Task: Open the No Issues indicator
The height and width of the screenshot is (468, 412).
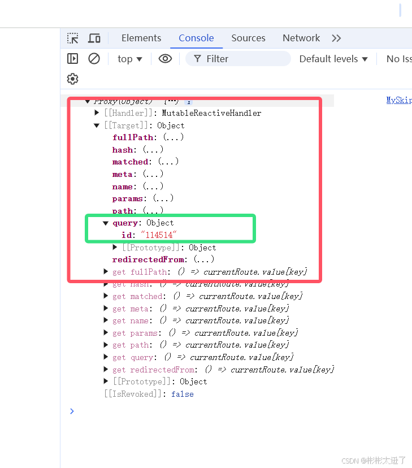Action: 399,59
